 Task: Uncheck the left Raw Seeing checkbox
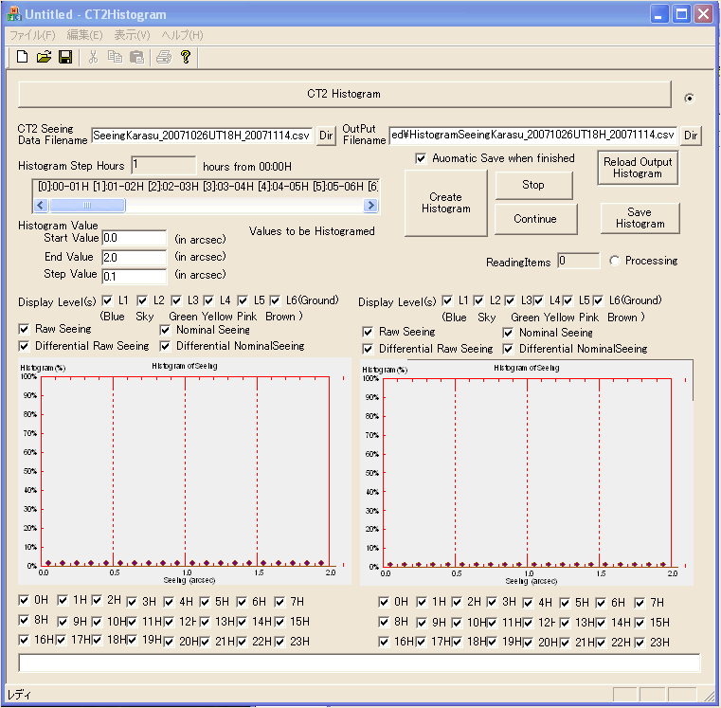click(24, 329)
